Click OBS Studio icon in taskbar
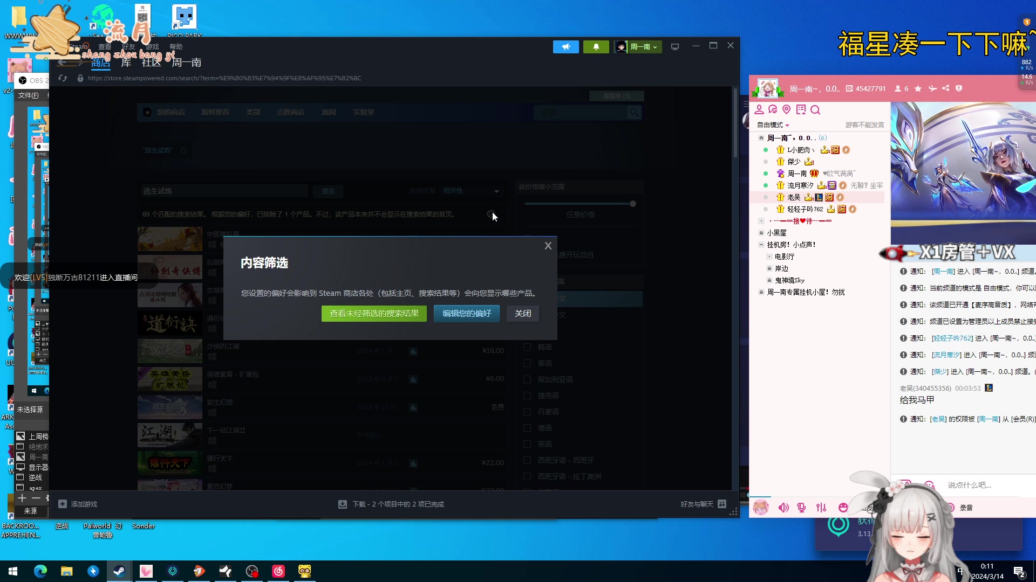Image resolution: width=1036 pixels, height=582 pixels. point(252,571)
